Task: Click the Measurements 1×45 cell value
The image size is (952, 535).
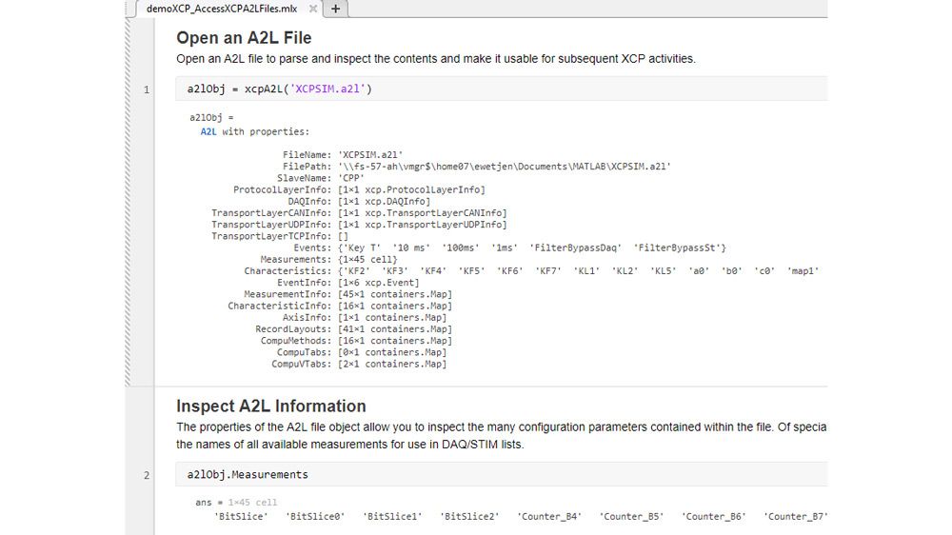Action: 367,259
